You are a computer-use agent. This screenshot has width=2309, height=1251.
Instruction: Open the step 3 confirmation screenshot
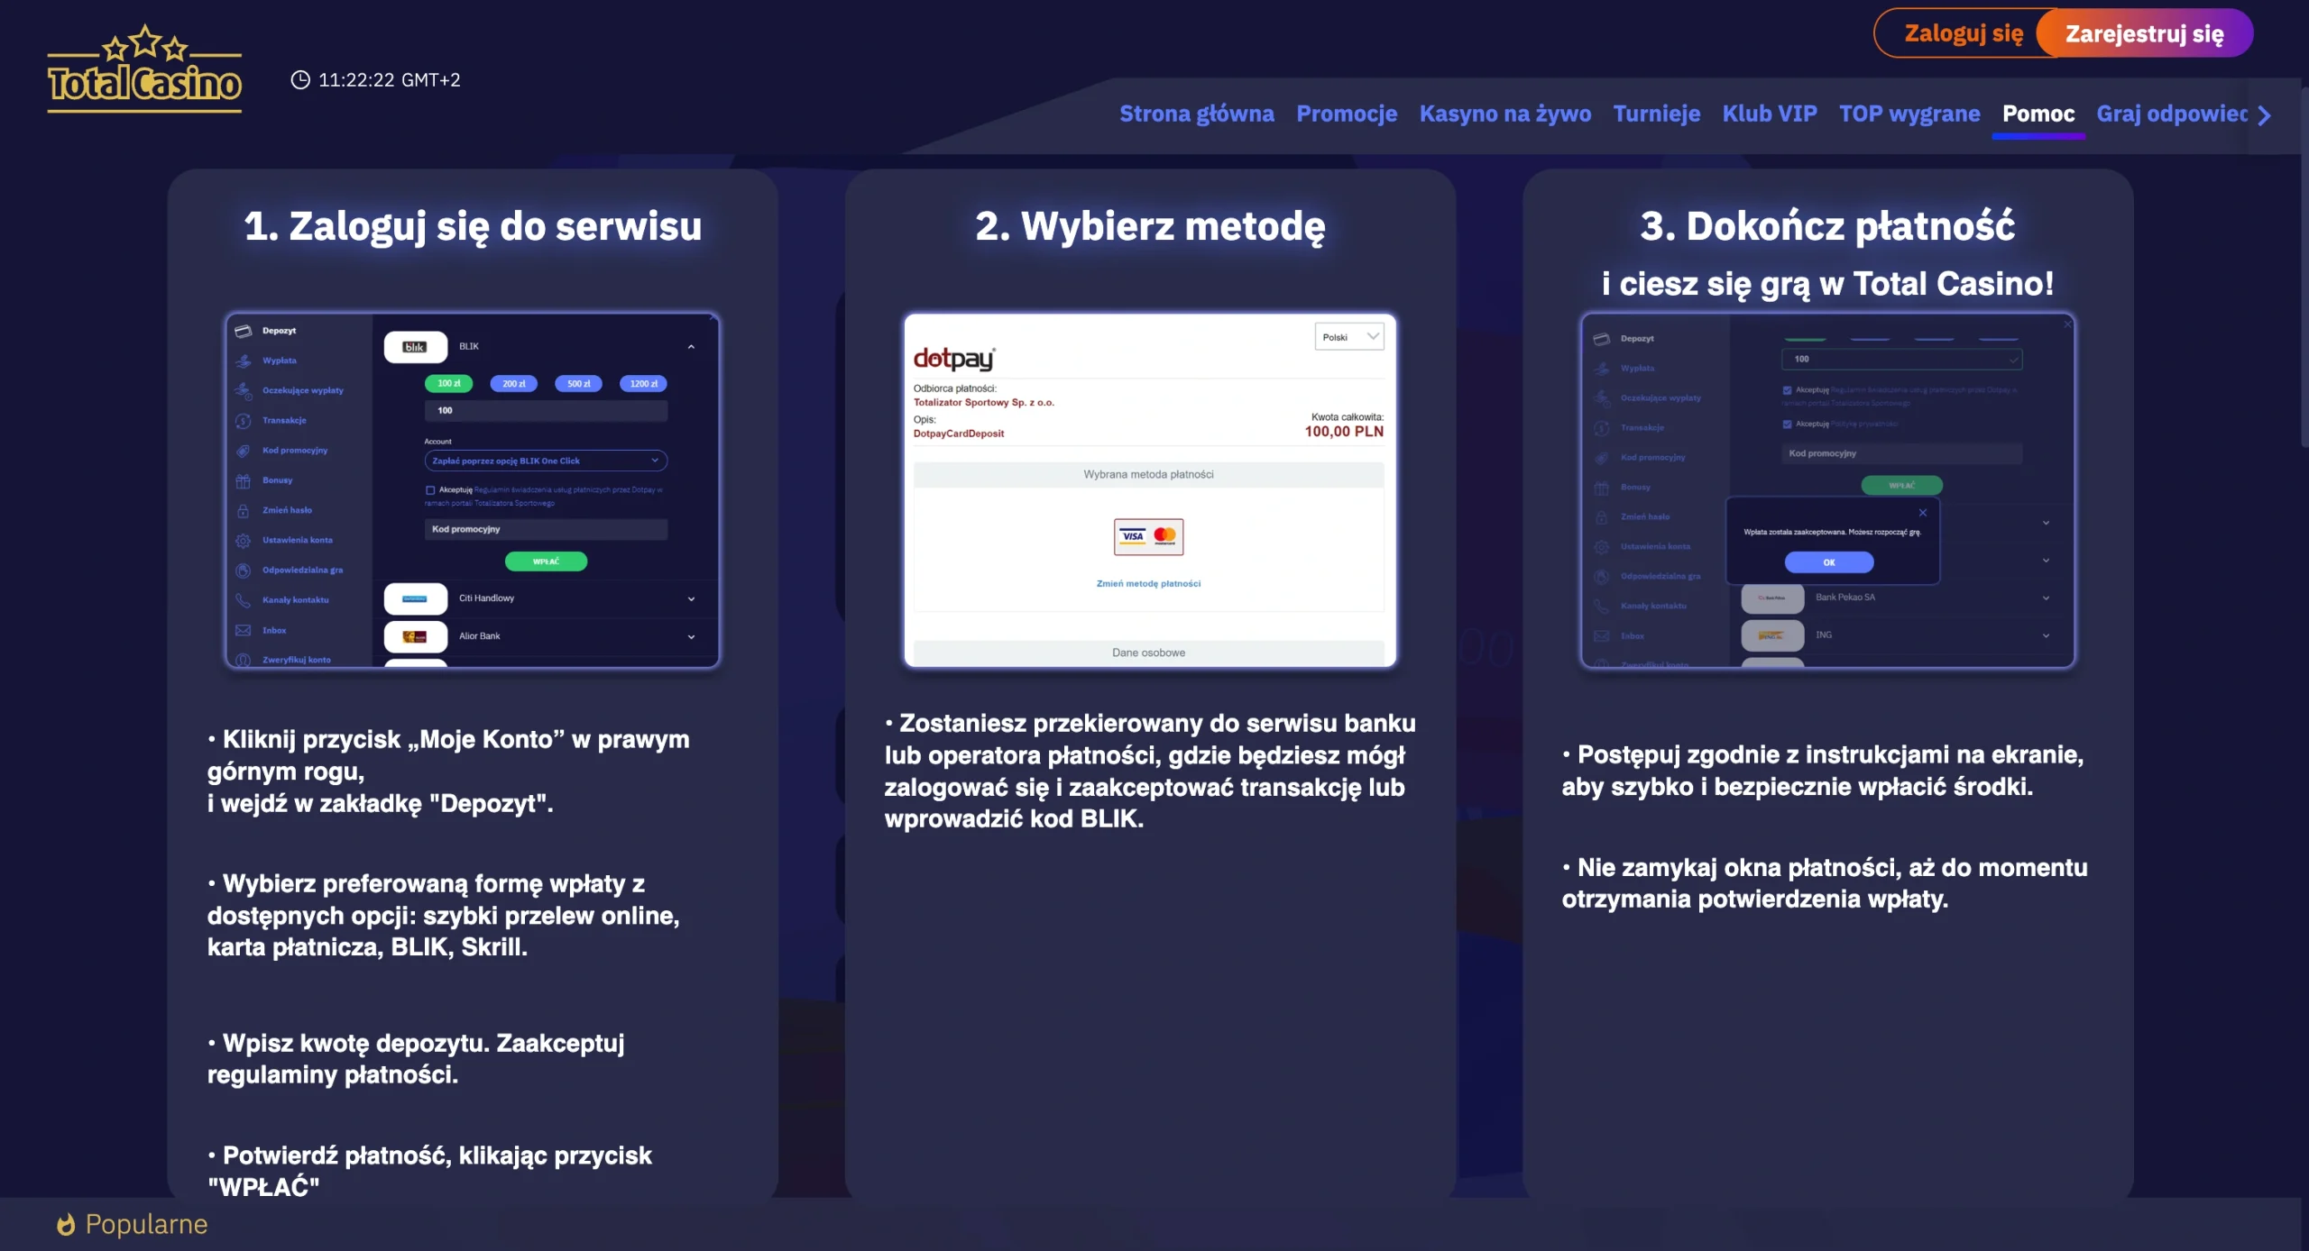[x=1827, y=490]
